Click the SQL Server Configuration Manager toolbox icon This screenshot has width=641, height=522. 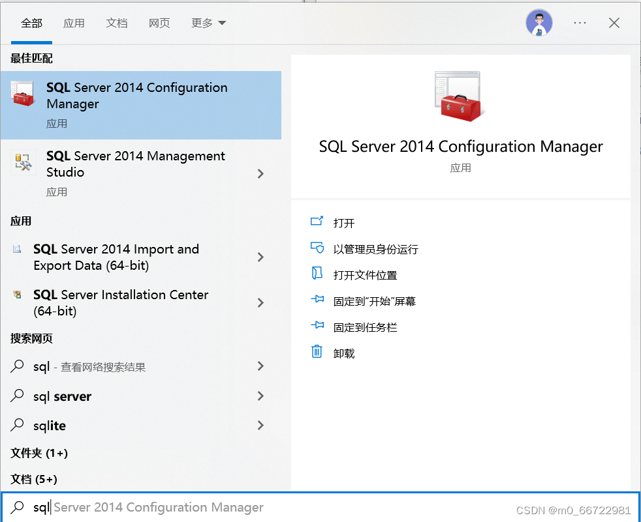click(23, 96)
